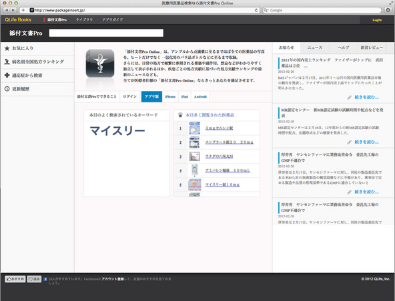395x301 pixels.
Task: Click the マイスリー錠10mg drug thumbnail
Action: (x=194, y=185)
